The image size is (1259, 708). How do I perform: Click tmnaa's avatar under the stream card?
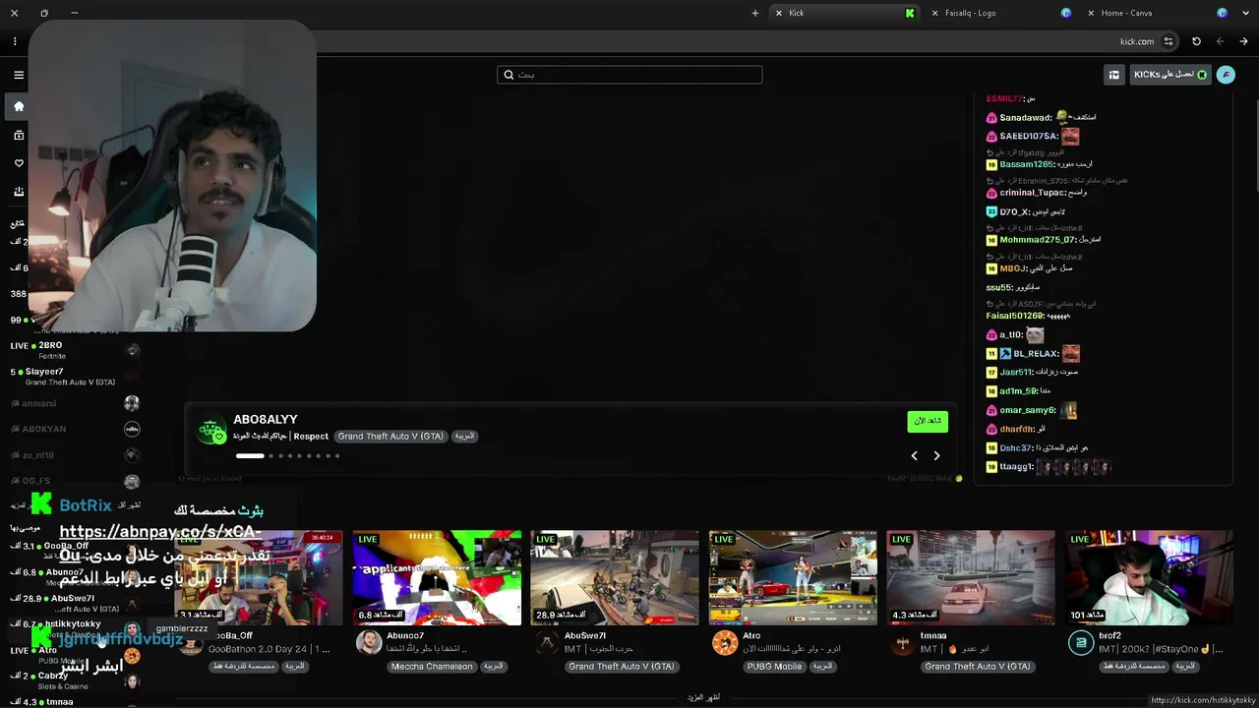click(x=902, y=643)
